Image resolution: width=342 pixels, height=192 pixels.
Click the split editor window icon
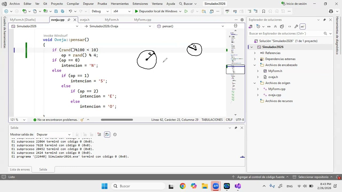(235, 26)
